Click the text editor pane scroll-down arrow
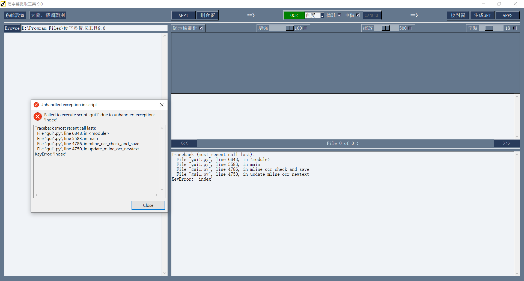The height and width of the screenshot is (281, 524). click(x=517, y=136)
